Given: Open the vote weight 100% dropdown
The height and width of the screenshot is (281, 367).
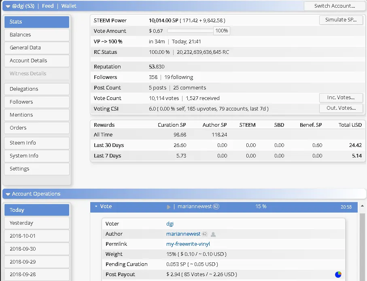Looking at the screenshot, I should (221, 31).
